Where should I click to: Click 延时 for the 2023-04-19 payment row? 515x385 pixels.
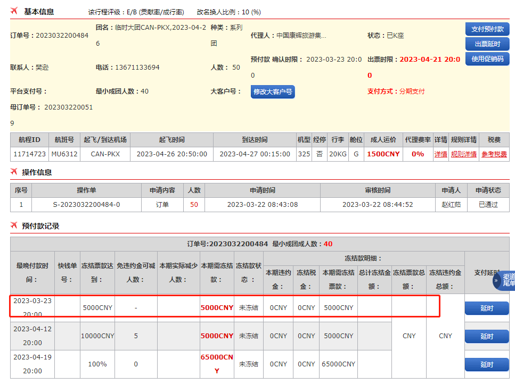coord(487,364)
